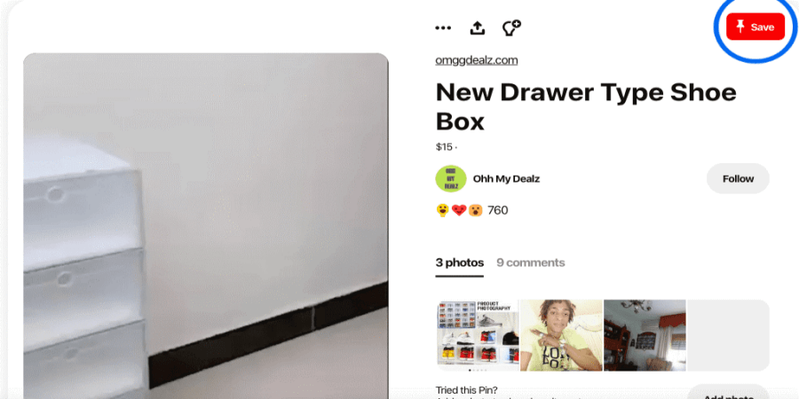The height and width of the screenshot is (399, 799).
Task: Open the living room chandelier thumbnail
Action: pyautogui.click(x=645, y=335)
